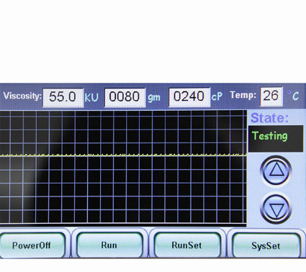Click the State: heading label

coord(269,118)
